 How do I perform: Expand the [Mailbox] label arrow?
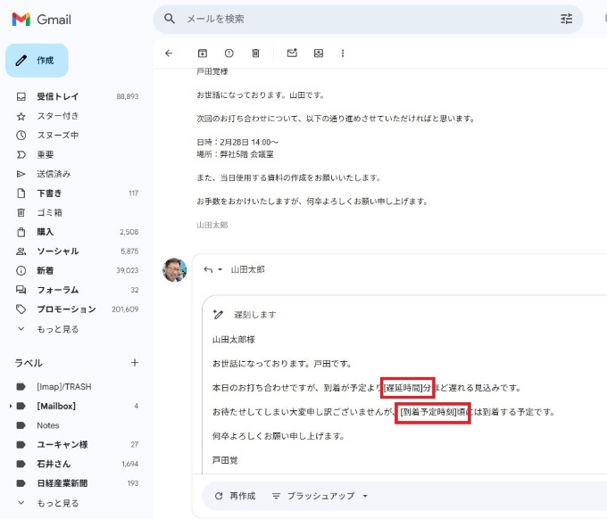(x=11, y=406)
